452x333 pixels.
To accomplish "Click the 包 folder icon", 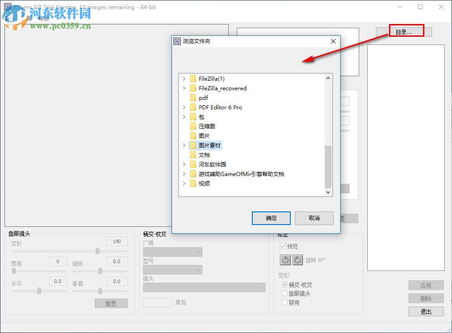I will point(193,117).
